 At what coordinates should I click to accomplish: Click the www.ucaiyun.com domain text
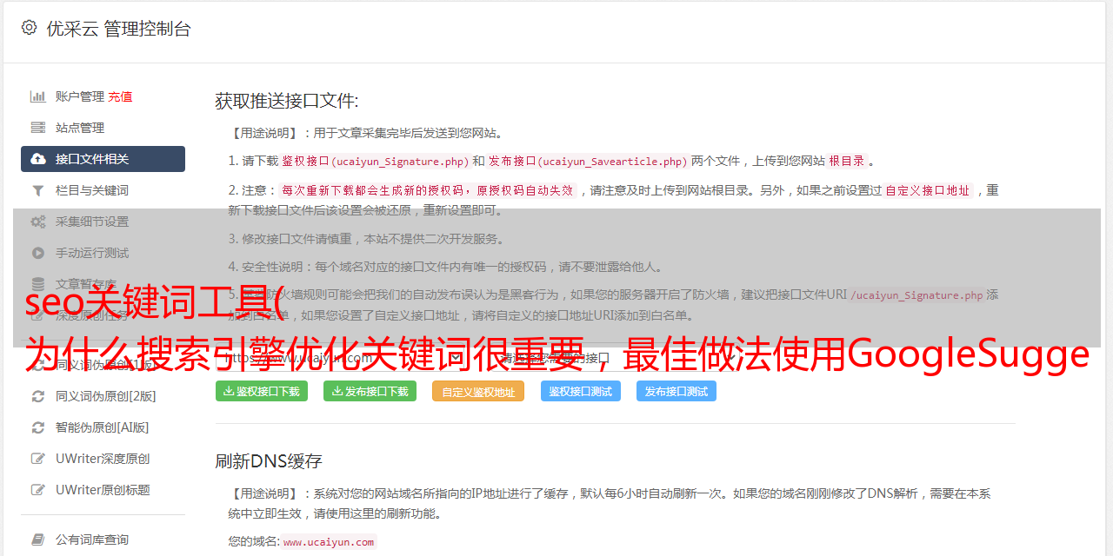click(329, 541)
